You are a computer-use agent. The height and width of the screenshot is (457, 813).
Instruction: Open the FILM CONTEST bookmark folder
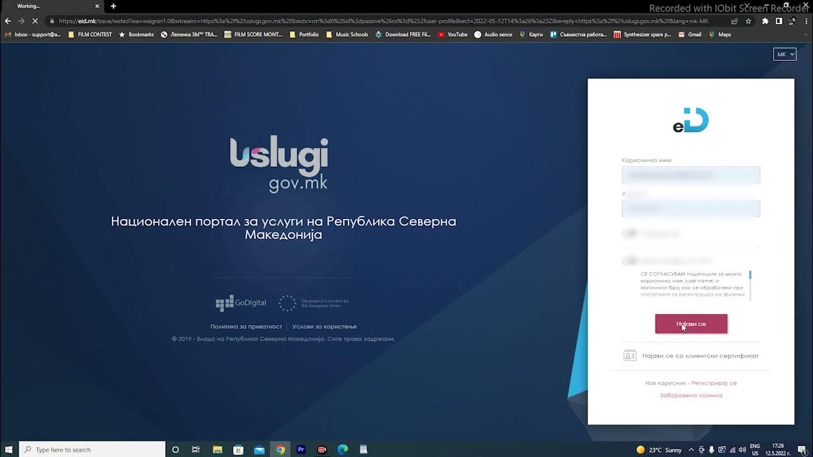(90, 34)
